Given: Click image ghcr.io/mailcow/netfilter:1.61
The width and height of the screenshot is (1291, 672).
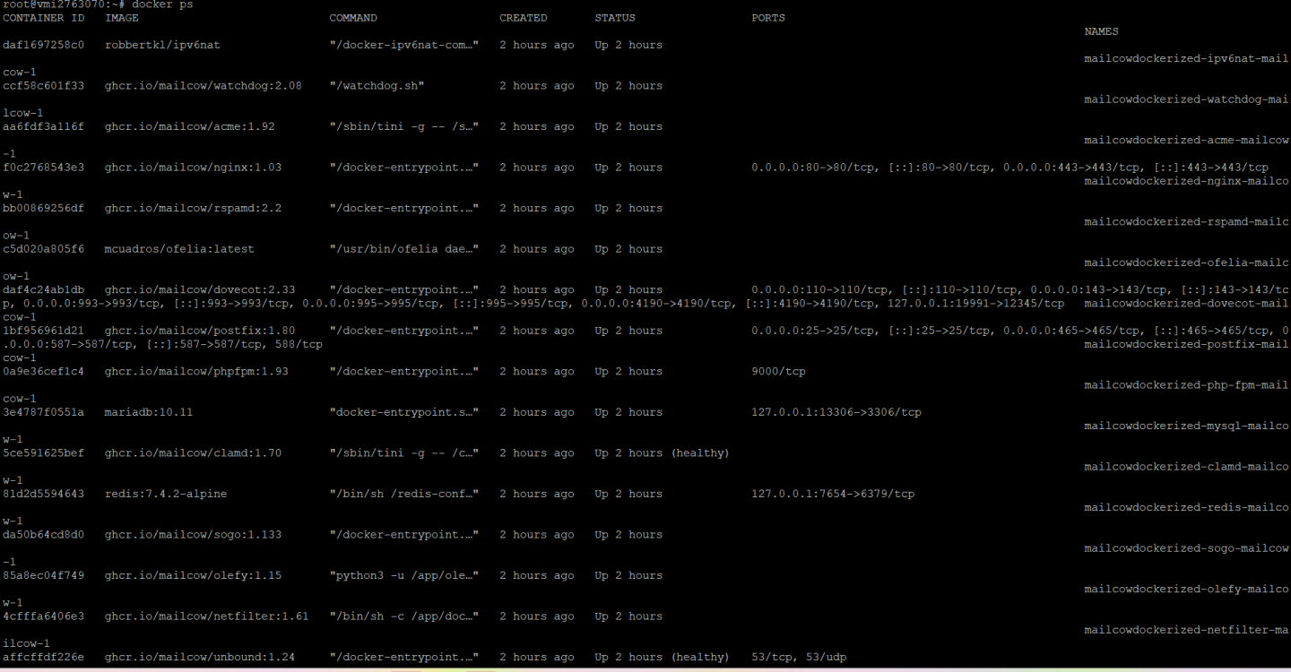Looking at the screenshot, I should 206,616.
